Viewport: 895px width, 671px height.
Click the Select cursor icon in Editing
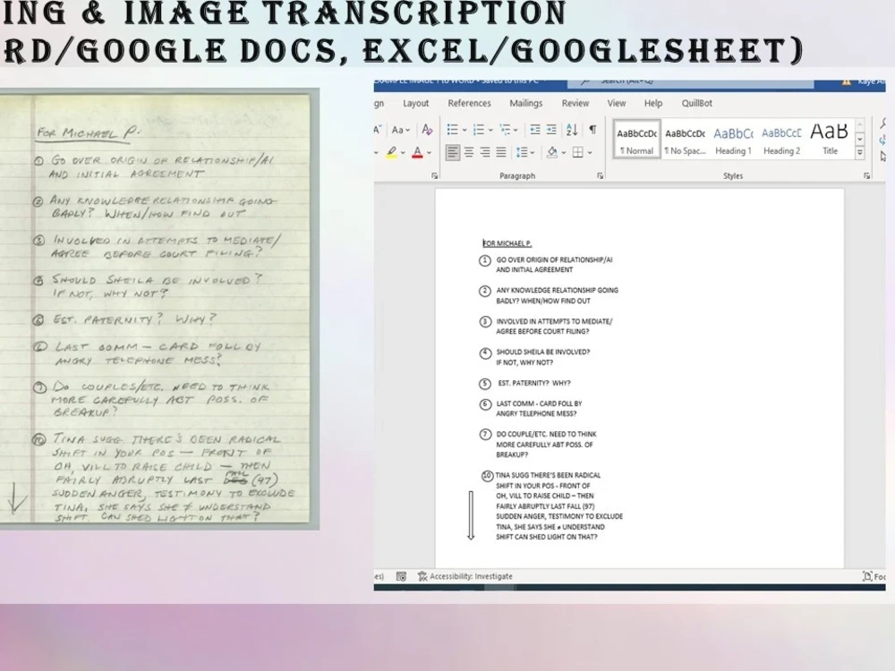pyautogui.click(x=882, y=155)
